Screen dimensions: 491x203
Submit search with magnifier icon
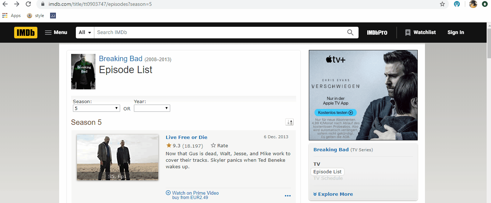(x=351, y=32)
